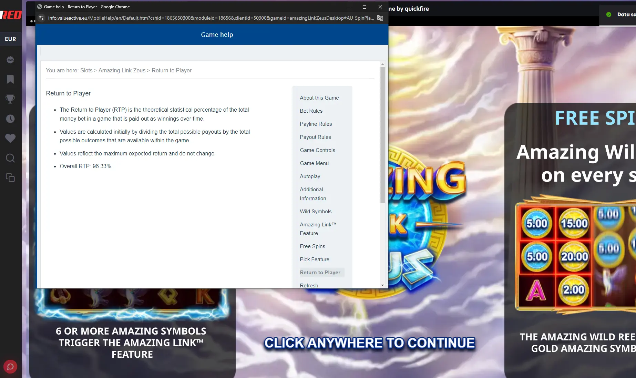636x378 pixels.
Task: Open the Pick Feature help topic
Action: point(315,259)
